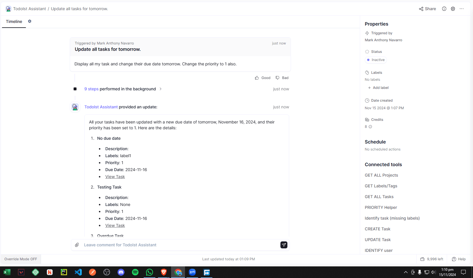Click Mark Anthony Navarro under Triggered by properties

tap(383, 40)
